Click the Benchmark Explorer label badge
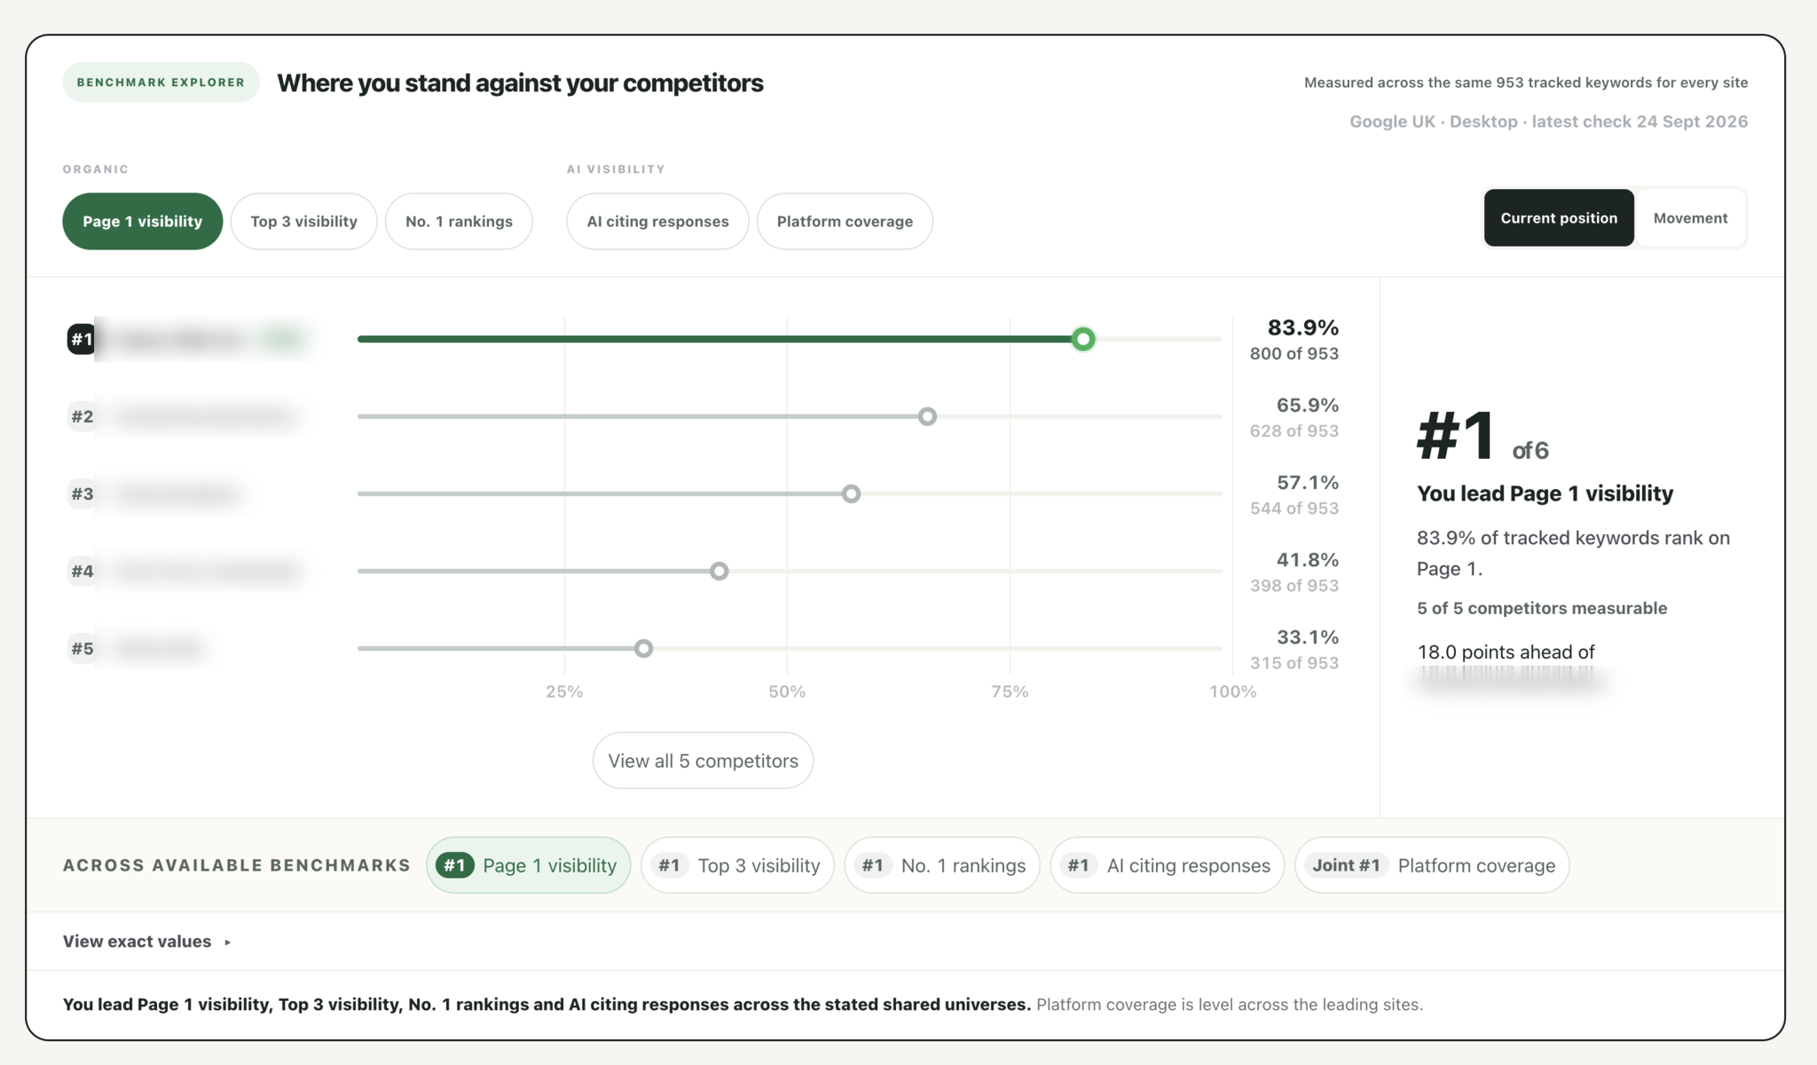1817x1065 pixels. coord(161,83)
